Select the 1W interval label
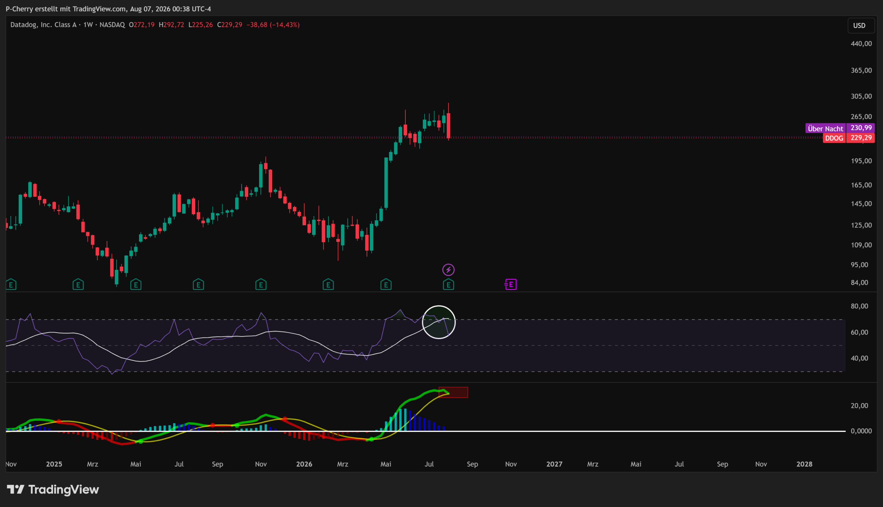This screenshot has height=507, width=883. (x=88, y=25)
